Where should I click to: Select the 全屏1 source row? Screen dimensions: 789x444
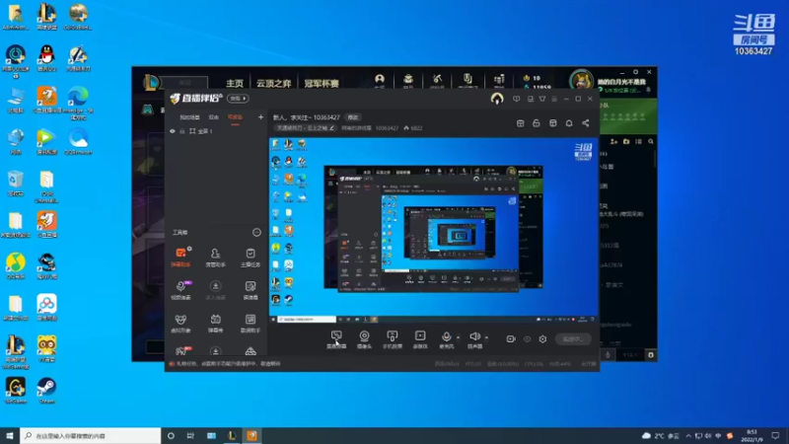click(217, 131)
